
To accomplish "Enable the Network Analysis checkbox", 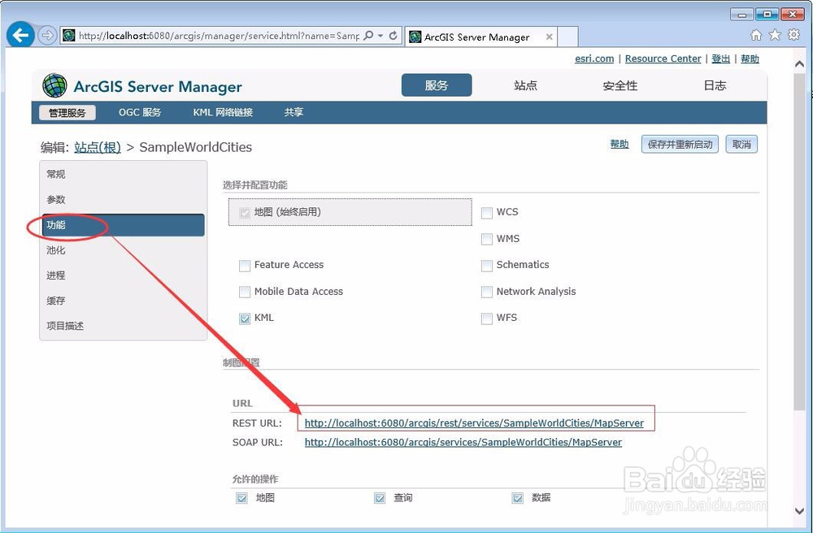I will click(487, 292).
